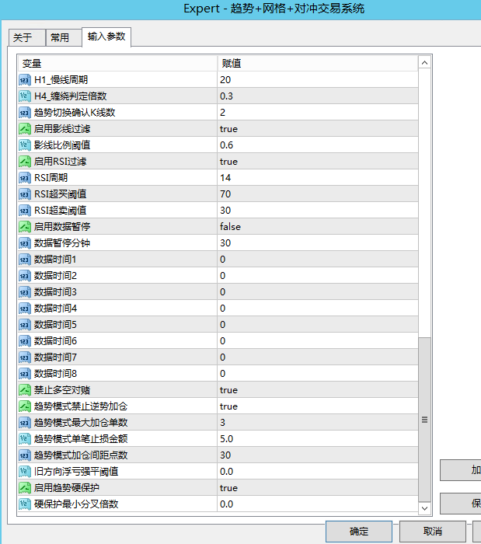Click the partially visible 保 (save) button
This screenshot has height=544, width=481.
(x=461, y=503)
